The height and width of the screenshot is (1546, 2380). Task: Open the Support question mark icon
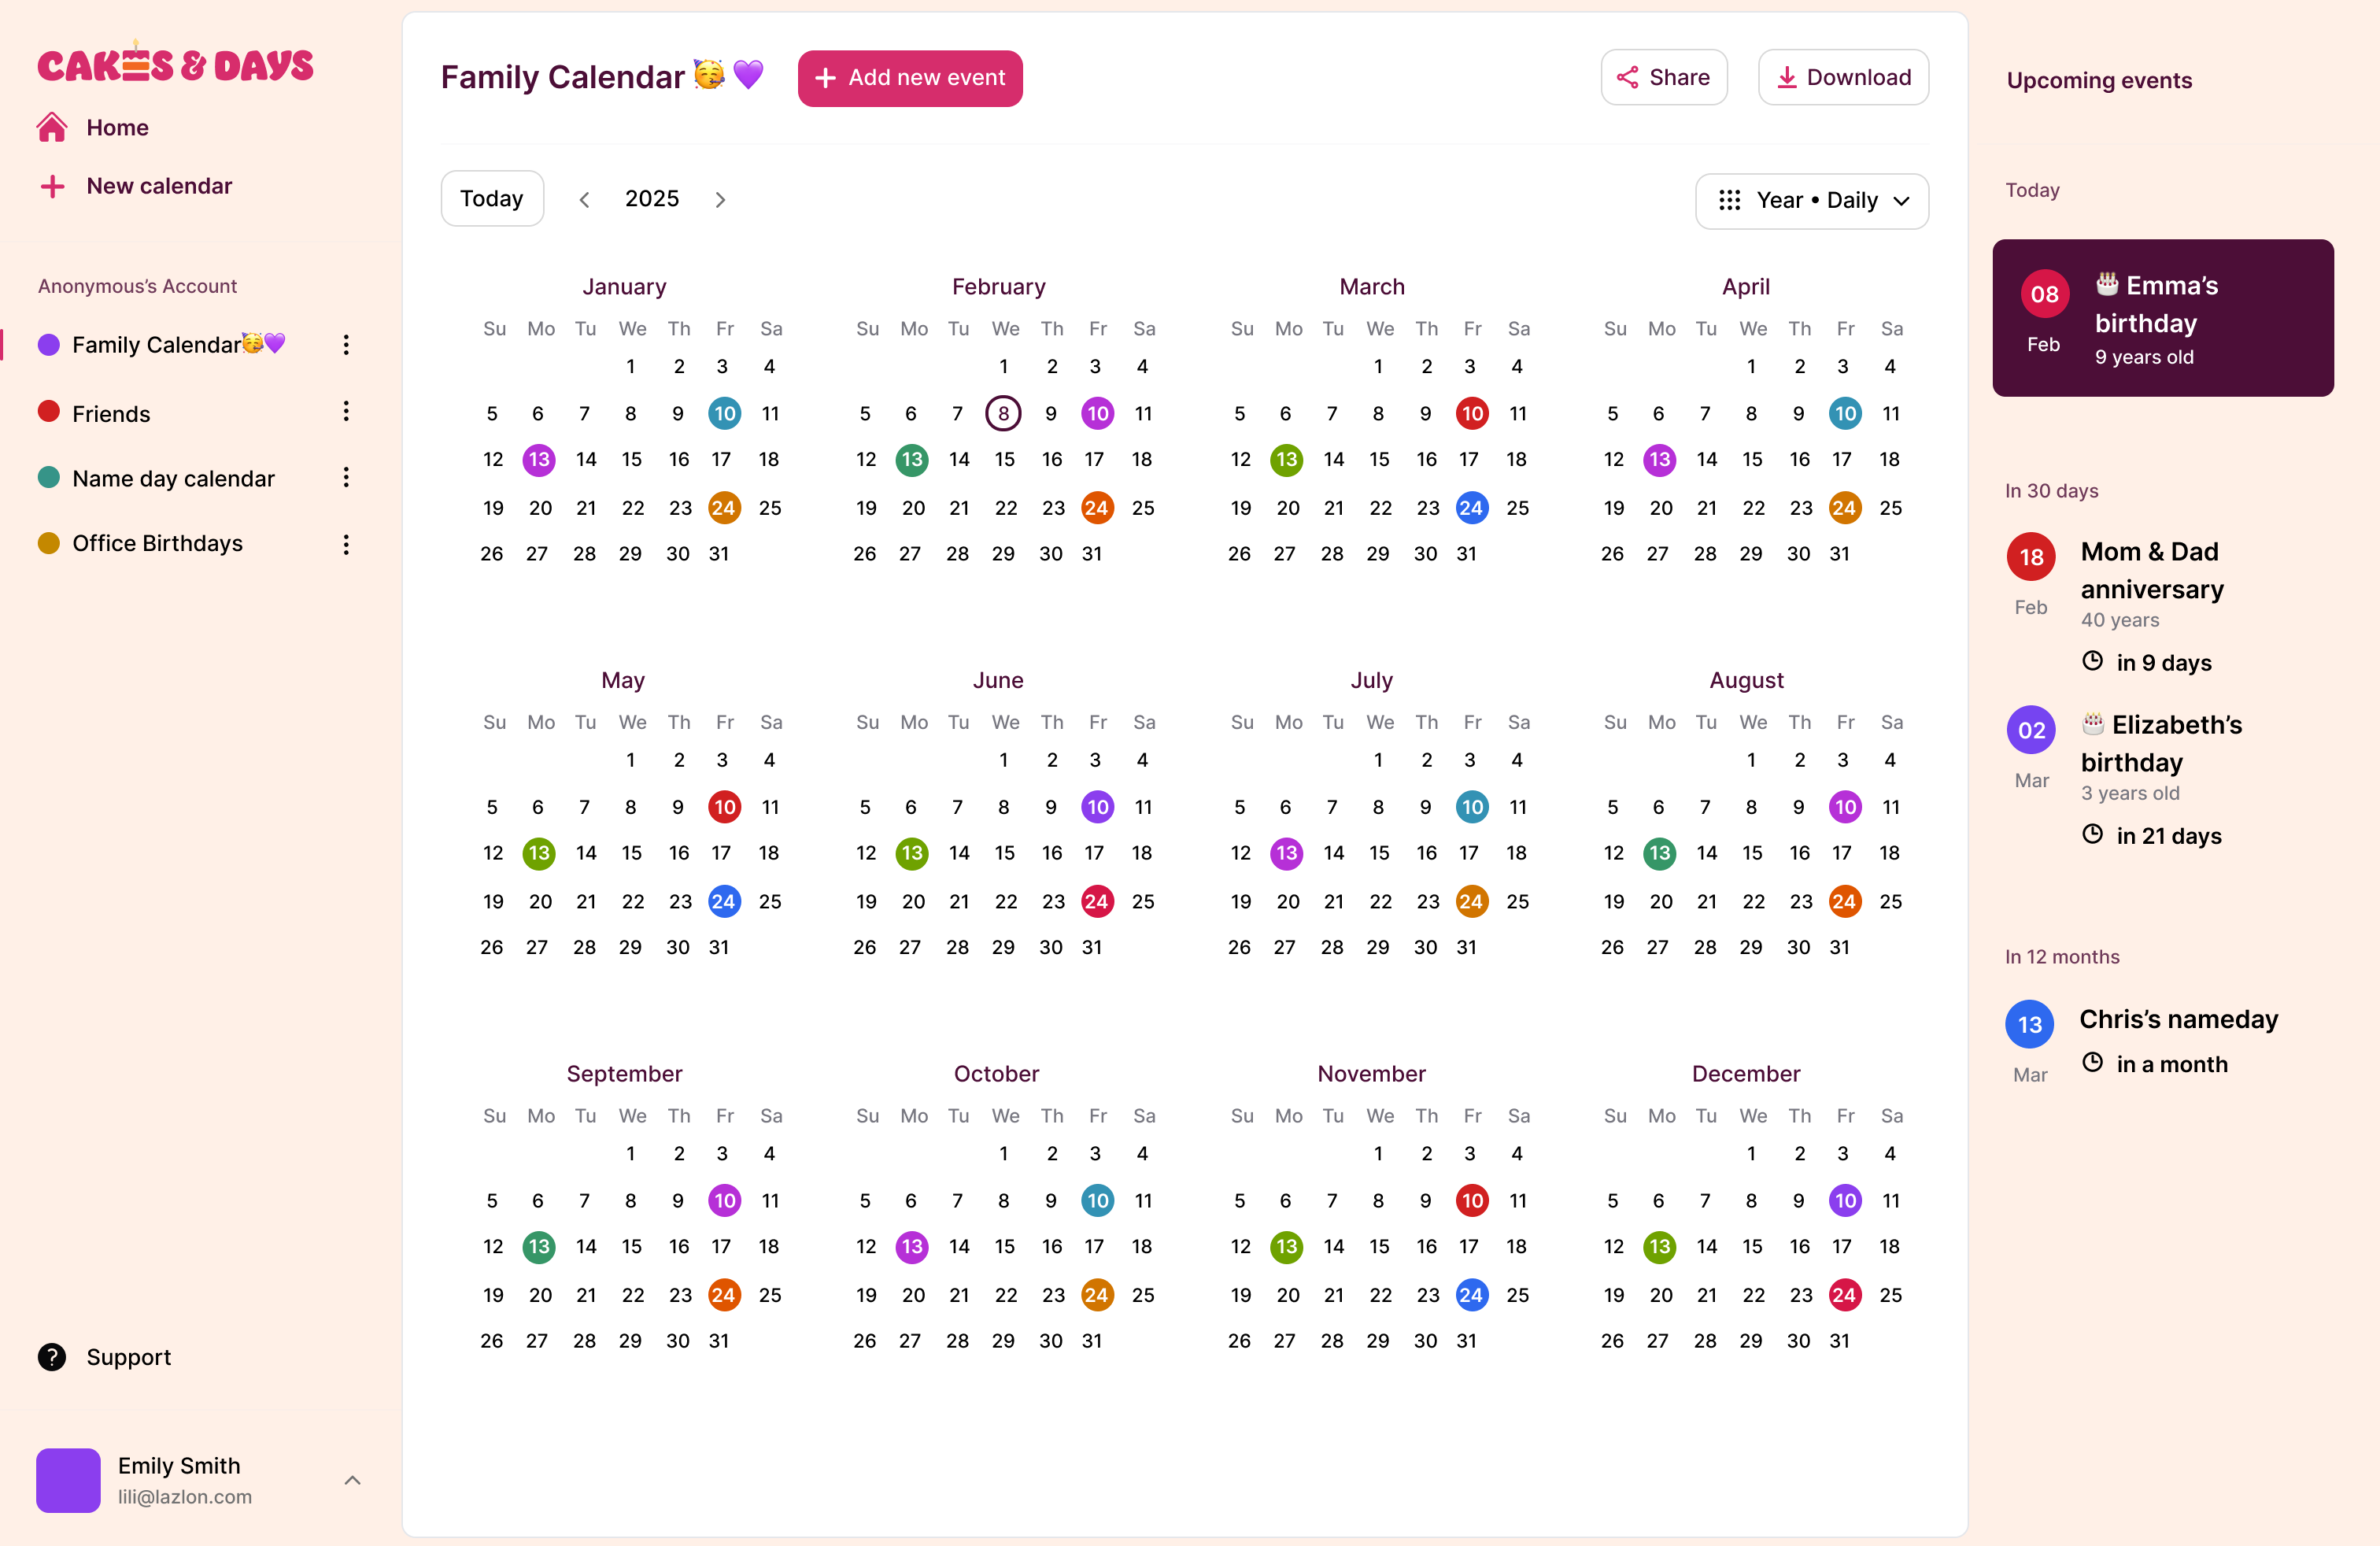pos(52,1357)
